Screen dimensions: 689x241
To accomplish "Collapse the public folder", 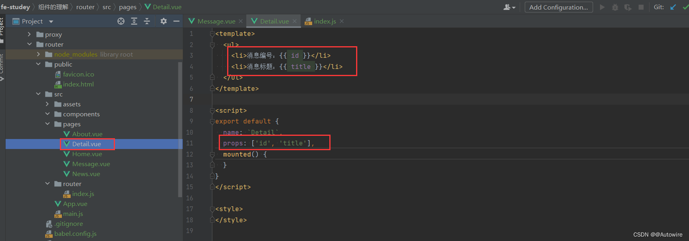I will click(x=38, y=64).
